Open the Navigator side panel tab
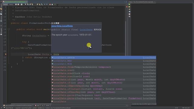 (1, 31)
